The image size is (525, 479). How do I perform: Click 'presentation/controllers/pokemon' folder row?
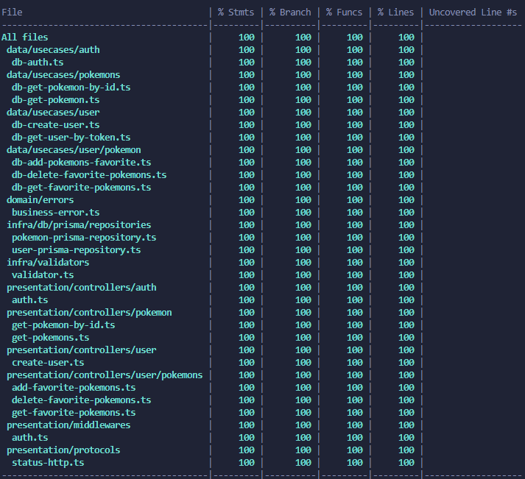tap(89, 313)
